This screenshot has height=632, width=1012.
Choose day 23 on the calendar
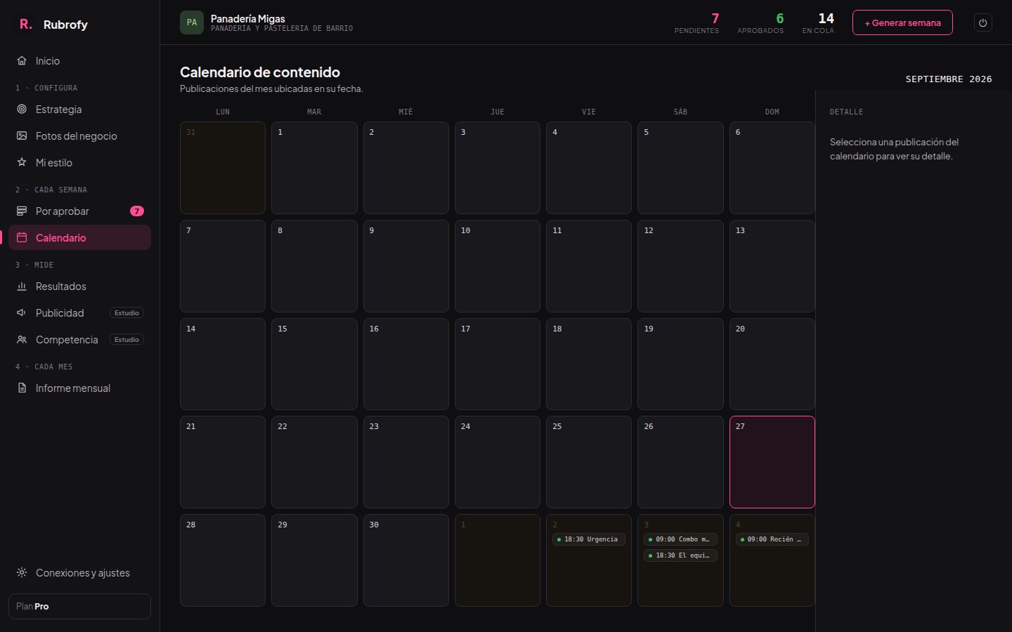click(406, 462)
